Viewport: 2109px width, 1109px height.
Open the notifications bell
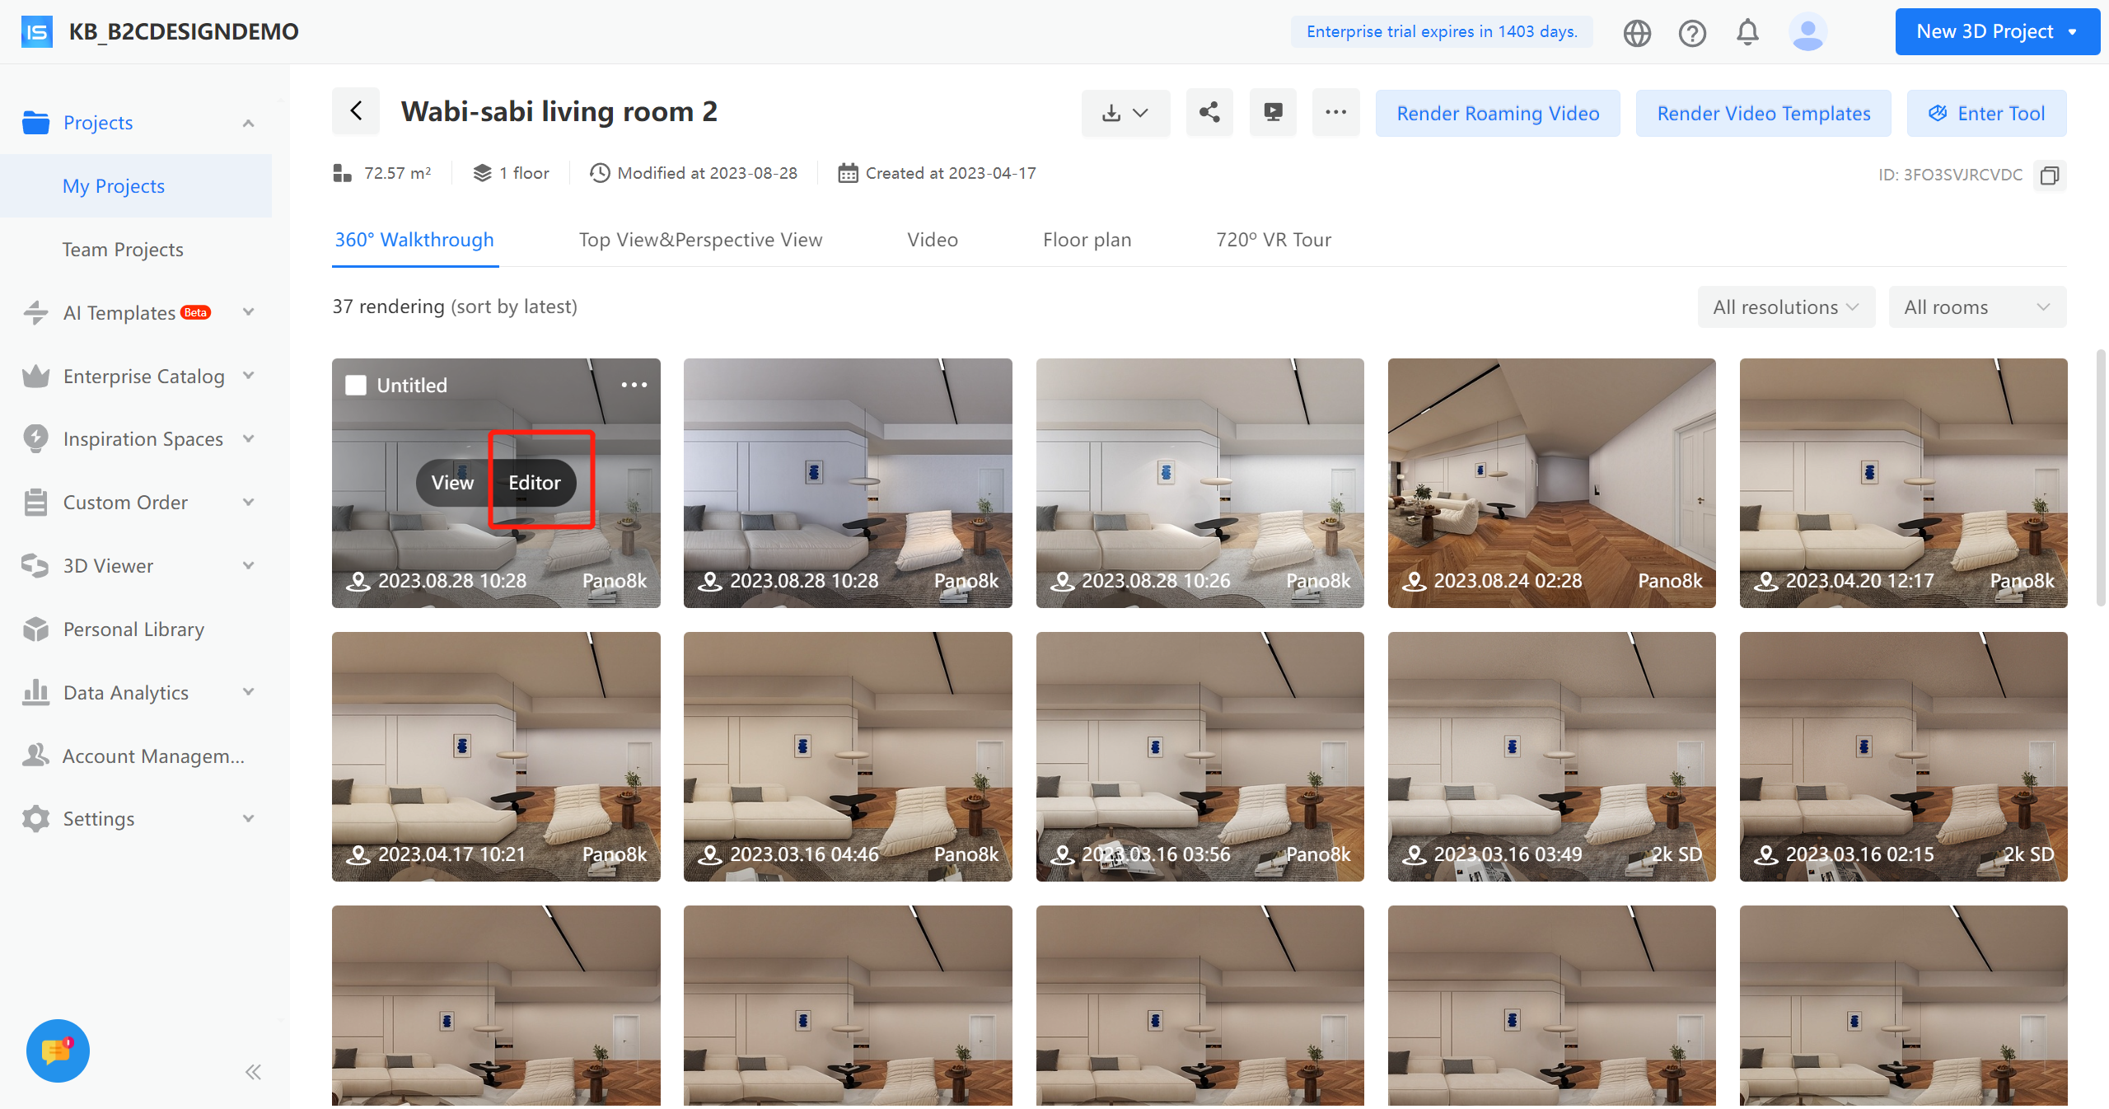point(1747,33)
